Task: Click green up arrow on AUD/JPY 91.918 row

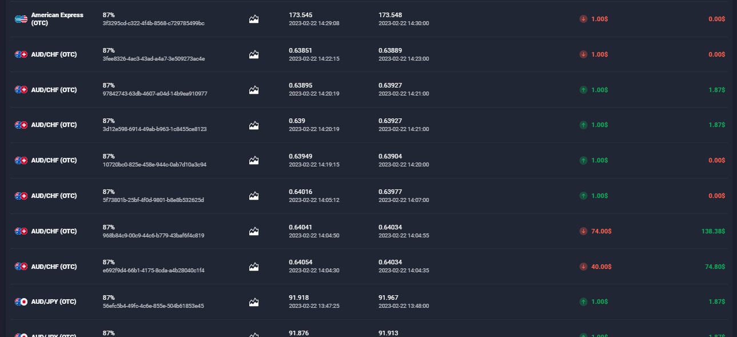Action: point(583,302)
